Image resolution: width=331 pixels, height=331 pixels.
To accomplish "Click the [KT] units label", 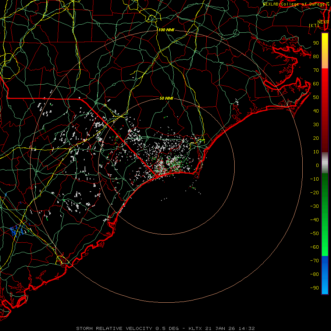I will pos(314,25).
